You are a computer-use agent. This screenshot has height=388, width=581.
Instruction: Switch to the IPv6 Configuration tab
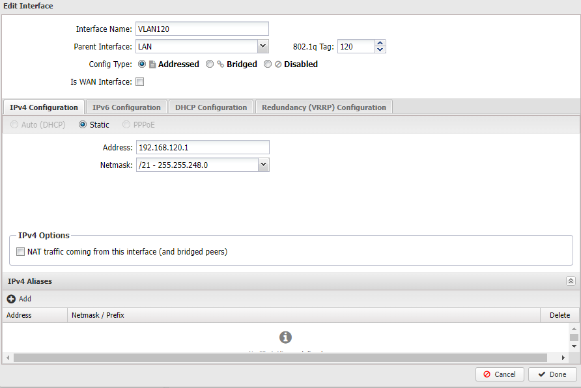pyautogui.click(x=126, y=107)
